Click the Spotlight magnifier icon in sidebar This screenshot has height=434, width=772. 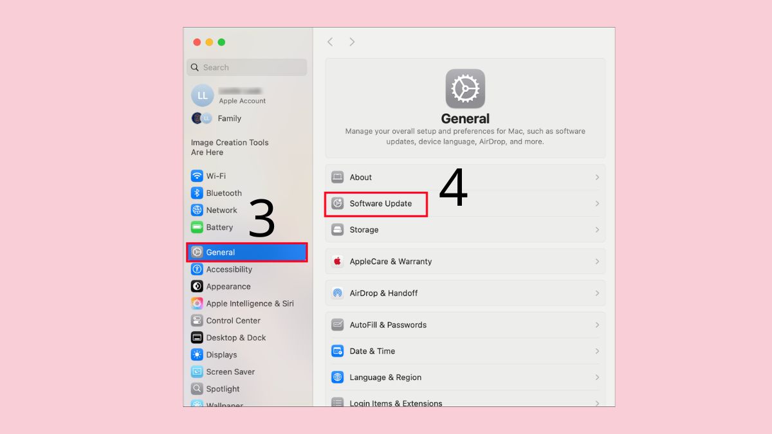click(197, 388)
